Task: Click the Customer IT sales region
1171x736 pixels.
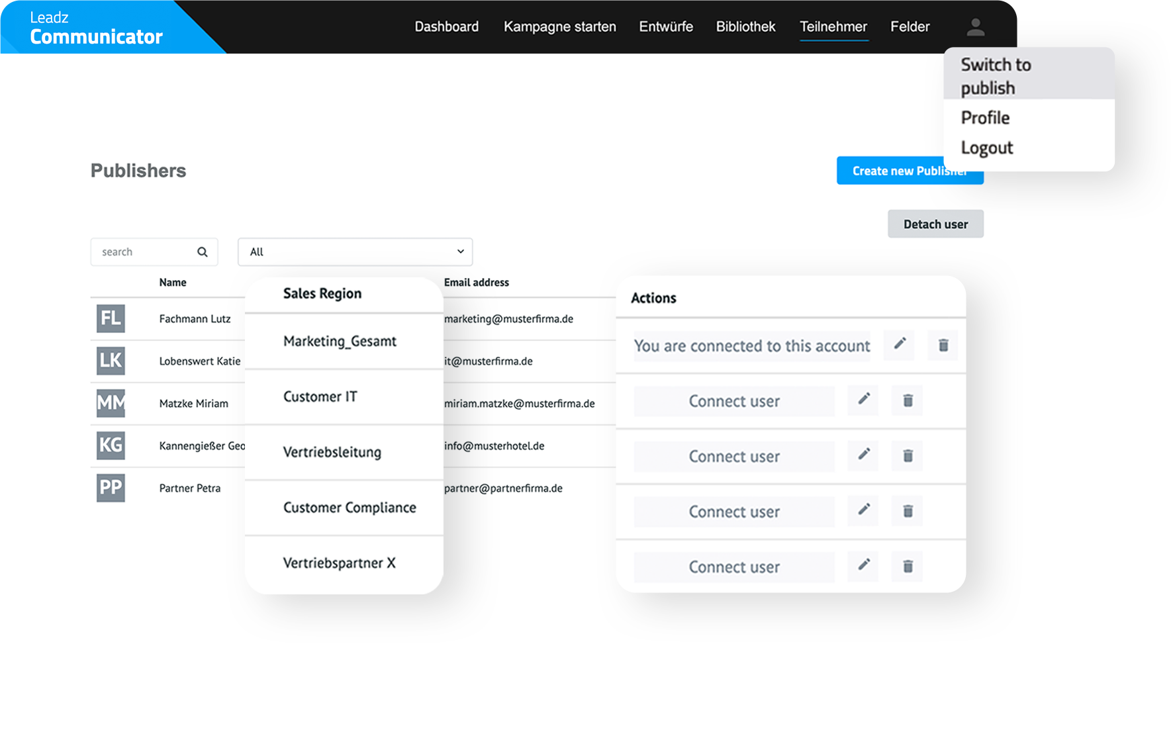Action: point(320,396)
